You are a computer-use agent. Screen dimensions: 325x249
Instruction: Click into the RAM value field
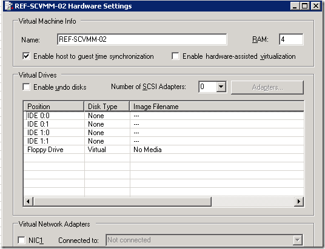(x=291, y=39)
